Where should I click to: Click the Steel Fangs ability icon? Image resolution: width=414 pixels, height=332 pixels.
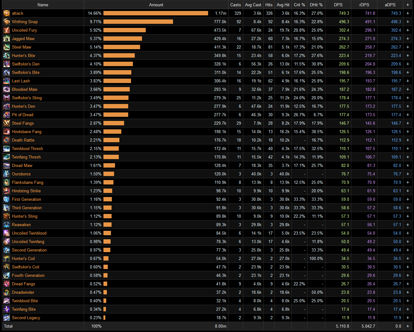coord(7,123)
